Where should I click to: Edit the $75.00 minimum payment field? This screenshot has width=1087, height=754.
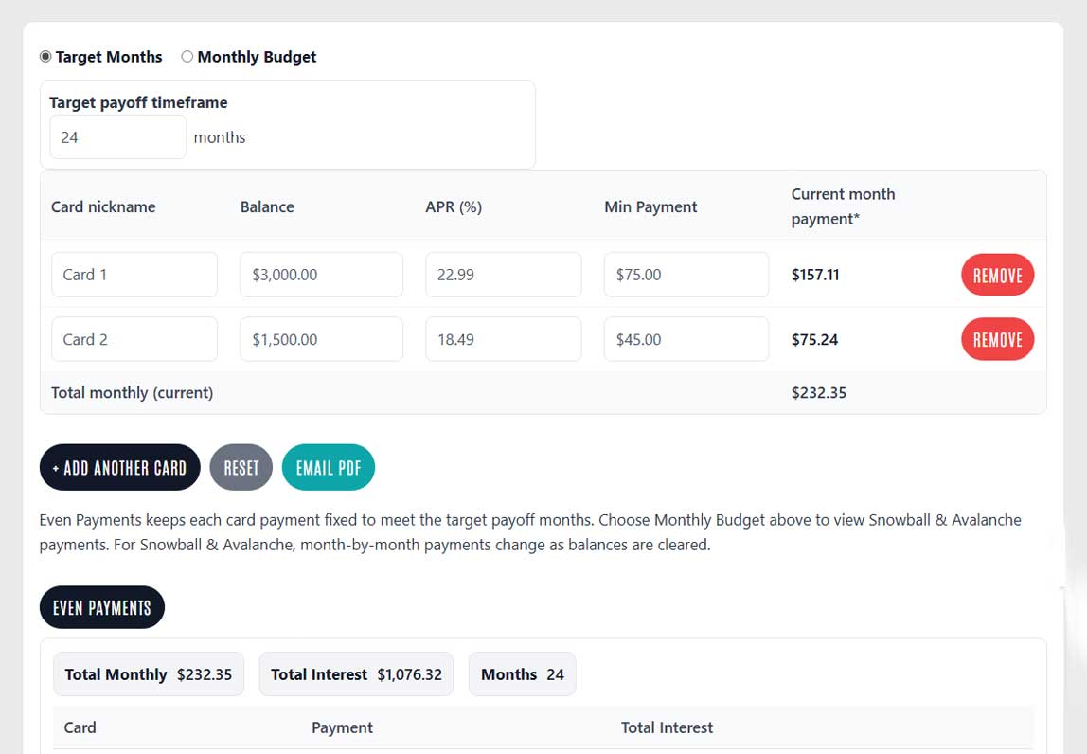(686, 274)
